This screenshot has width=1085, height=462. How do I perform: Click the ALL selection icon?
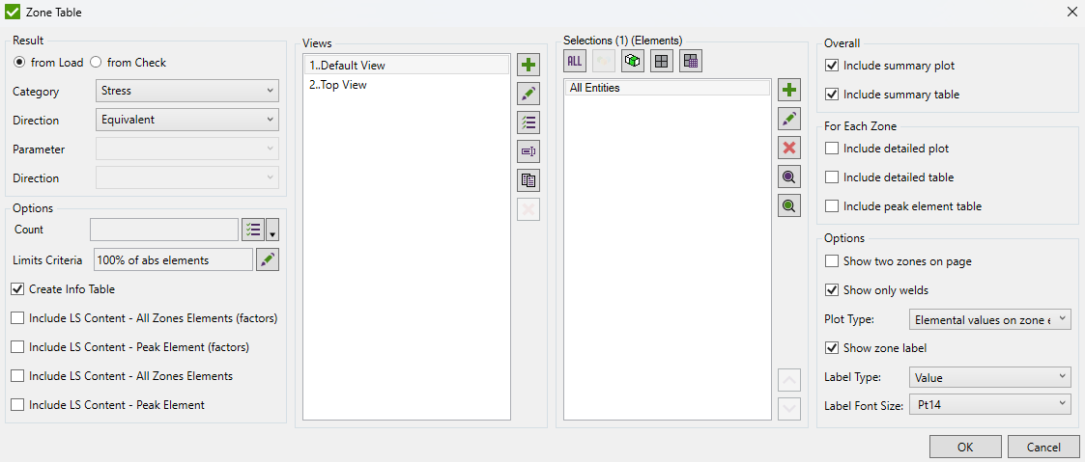575,61
